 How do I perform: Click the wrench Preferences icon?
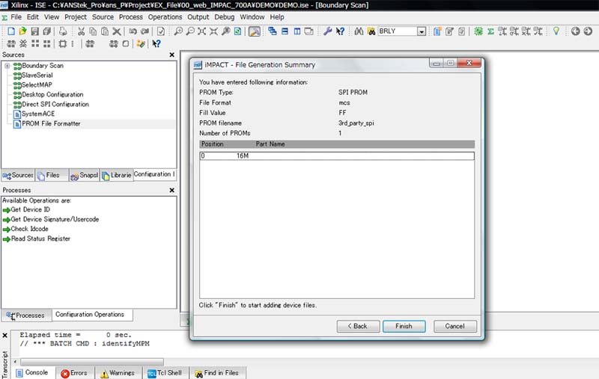[327, 31]
